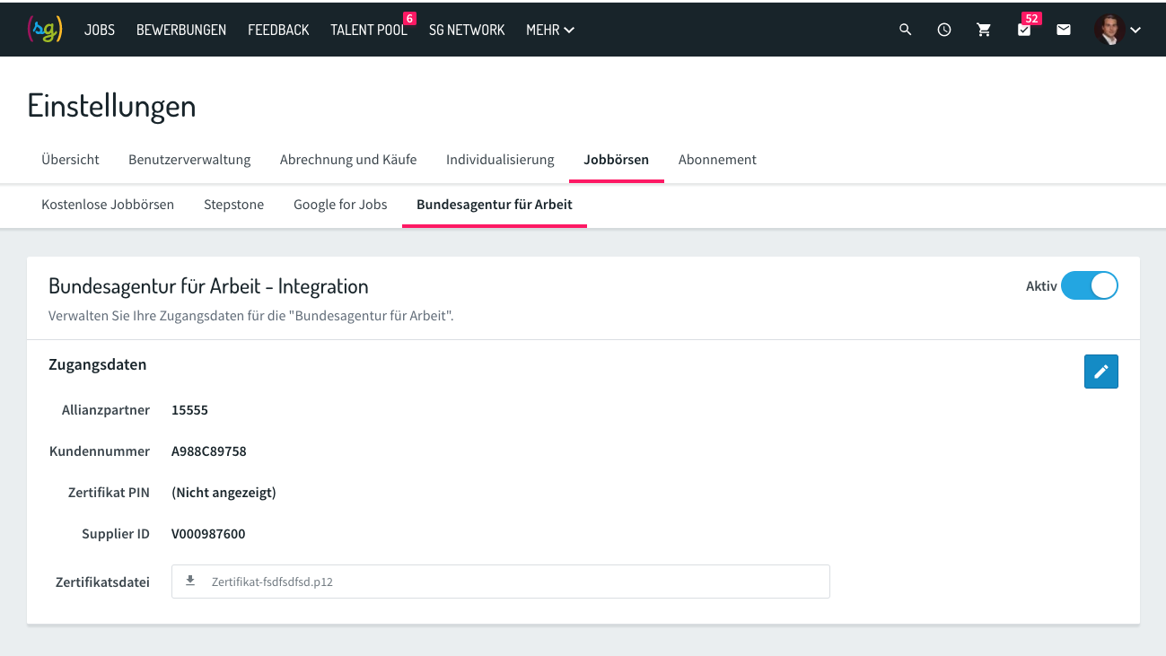Open the Kostenlose Jobbörsen sub-tab

[x=108, y=205]
